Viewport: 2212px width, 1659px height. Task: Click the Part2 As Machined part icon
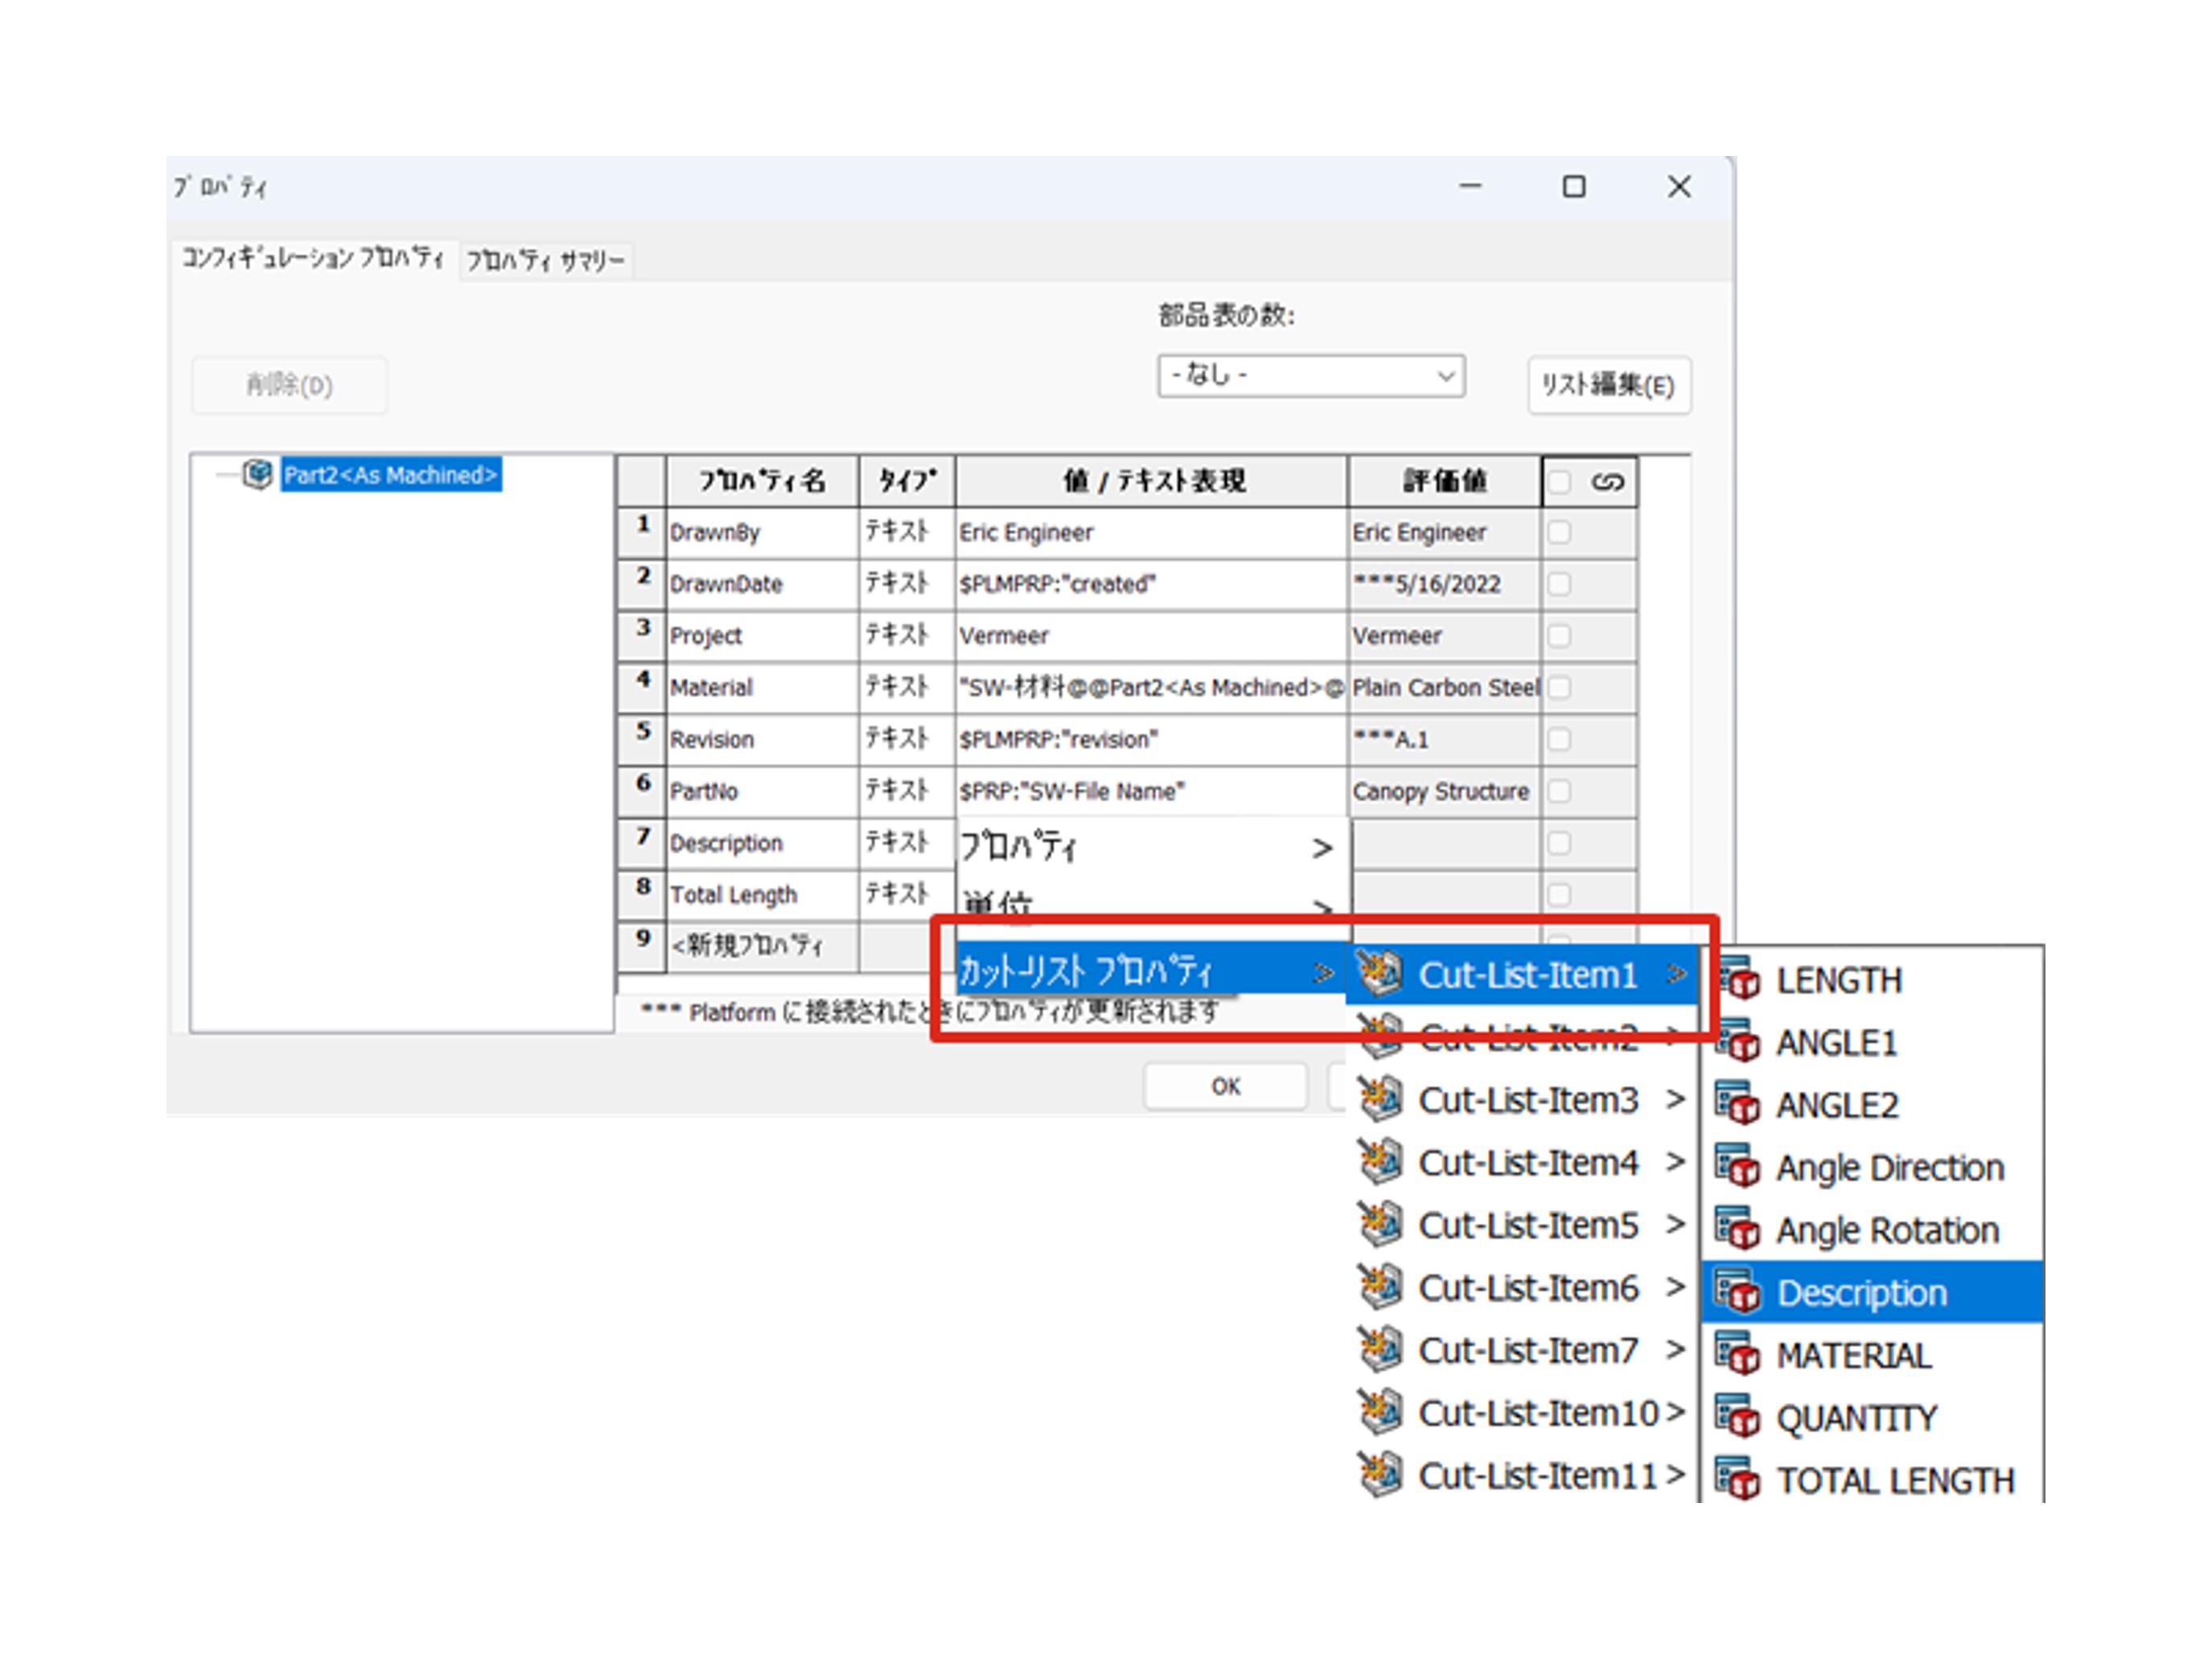pyautogui.click(x=258, y=474)
